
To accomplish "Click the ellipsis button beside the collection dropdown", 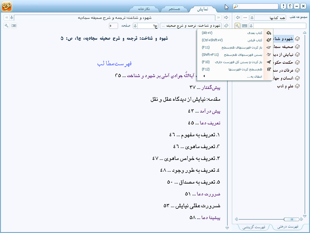I will (x=246, y=18).
